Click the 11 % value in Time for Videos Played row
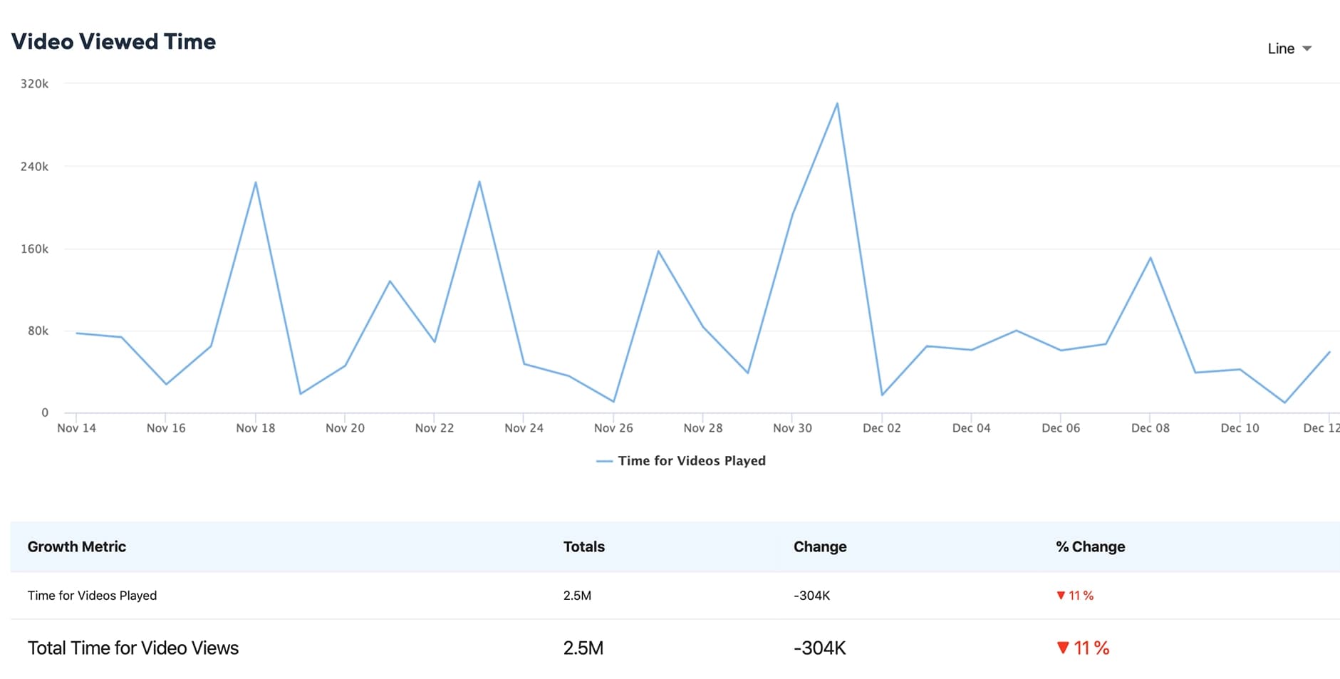 click(x=1081, y=596)
